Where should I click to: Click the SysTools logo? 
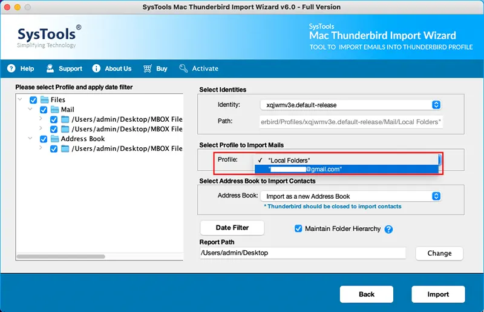pos(50,36)
